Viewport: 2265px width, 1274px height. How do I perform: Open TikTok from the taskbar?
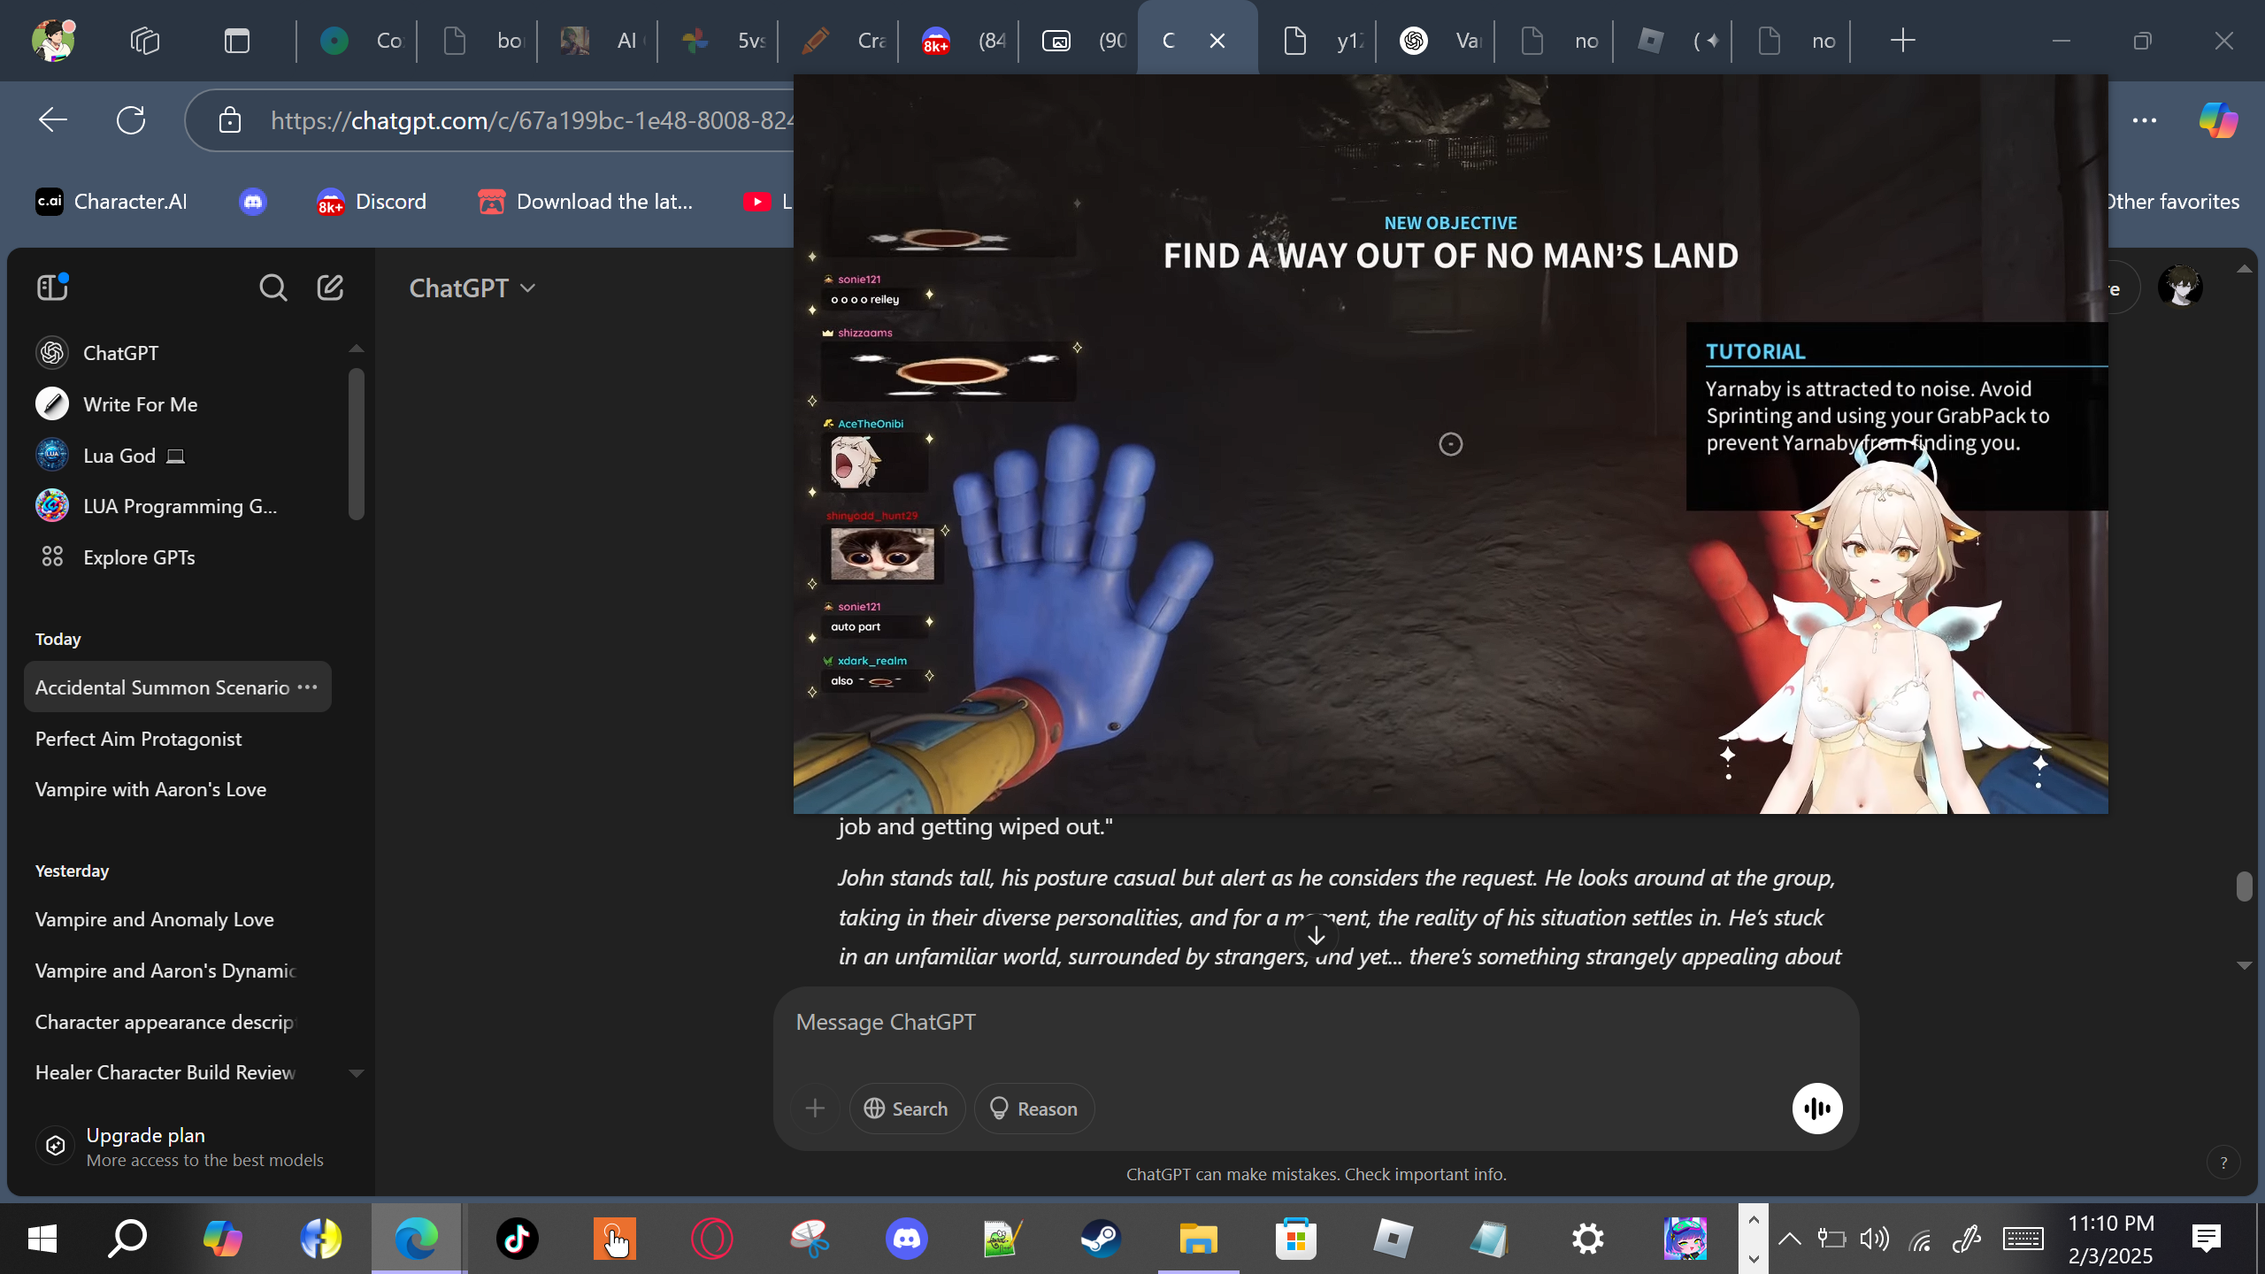coord(517,1239)
